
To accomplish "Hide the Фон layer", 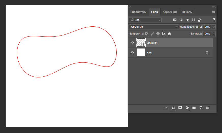I will [x=132, y=52].
